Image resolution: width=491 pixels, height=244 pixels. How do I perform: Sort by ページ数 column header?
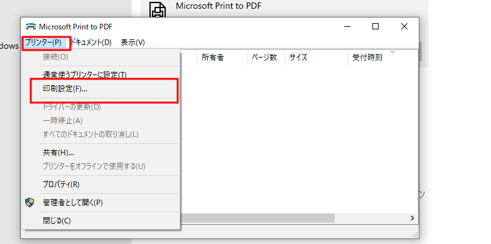tap(266, 58)
